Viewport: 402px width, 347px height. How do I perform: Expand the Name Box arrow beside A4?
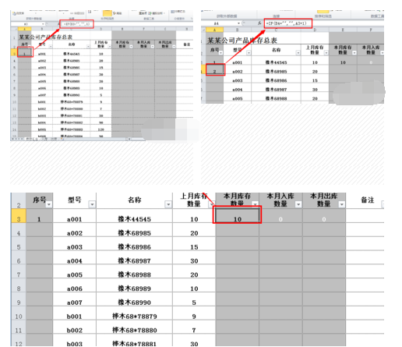point(238,23)
